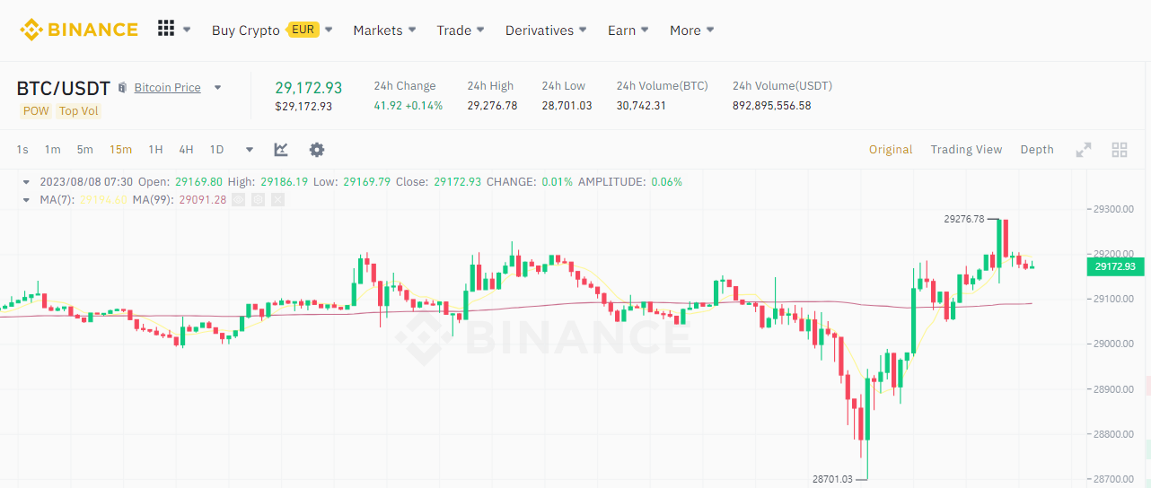Select the 1D interval
The image size is (1151, 488).
point(216,150)
